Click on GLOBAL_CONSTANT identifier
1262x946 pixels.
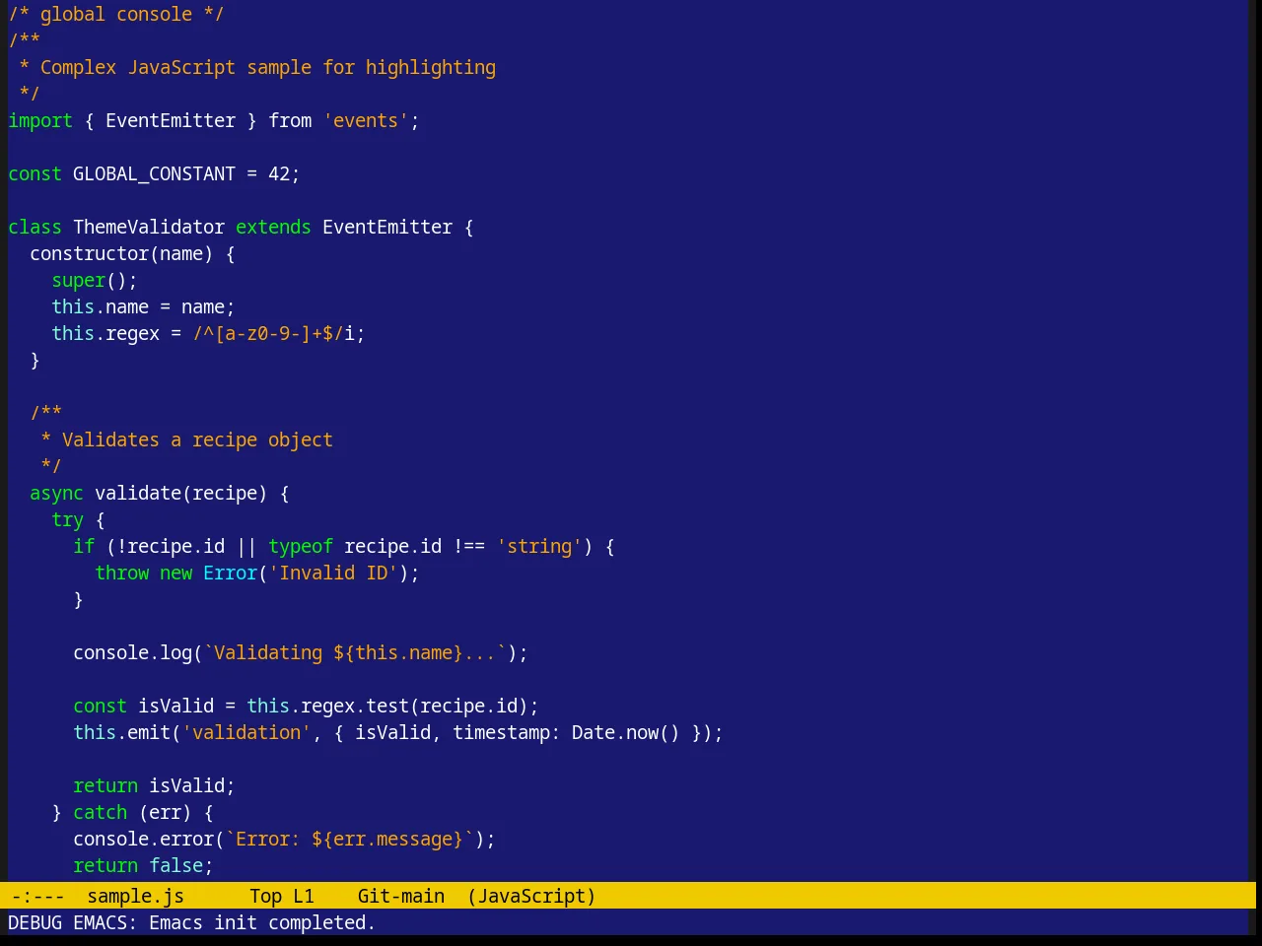(154, 173)
